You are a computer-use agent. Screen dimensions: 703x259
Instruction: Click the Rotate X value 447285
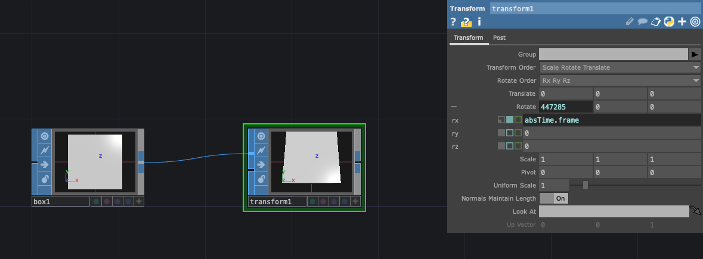click(566, 107)
